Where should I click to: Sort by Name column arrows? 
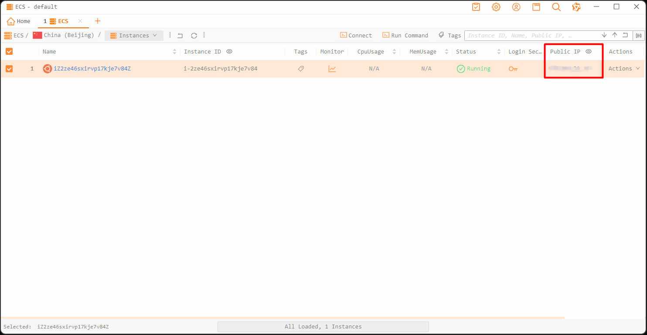[175, 52]
